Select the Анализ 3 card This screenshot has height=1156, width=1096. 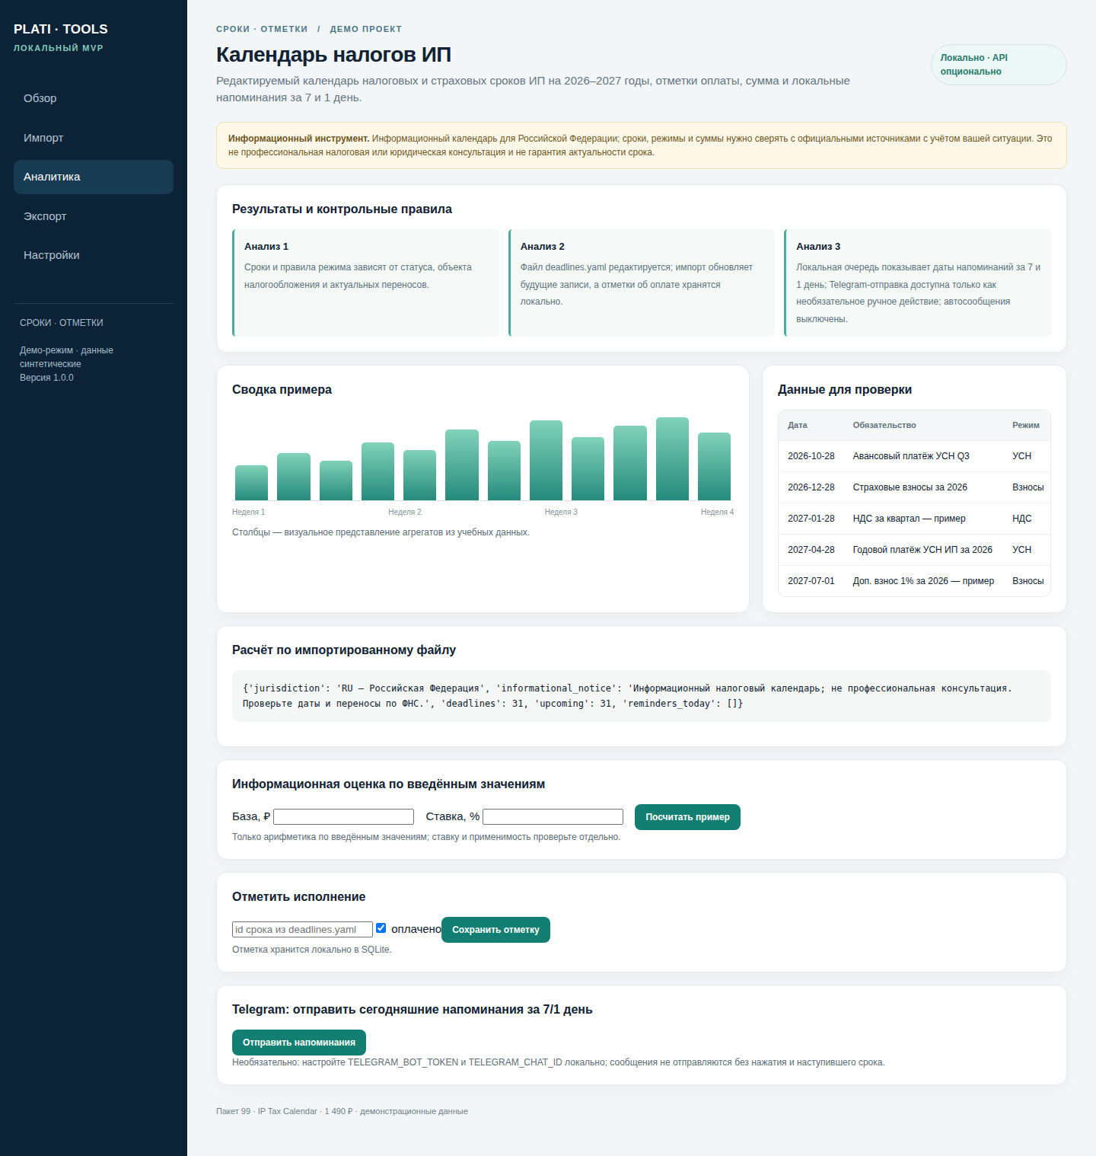[x=917, y=283]
